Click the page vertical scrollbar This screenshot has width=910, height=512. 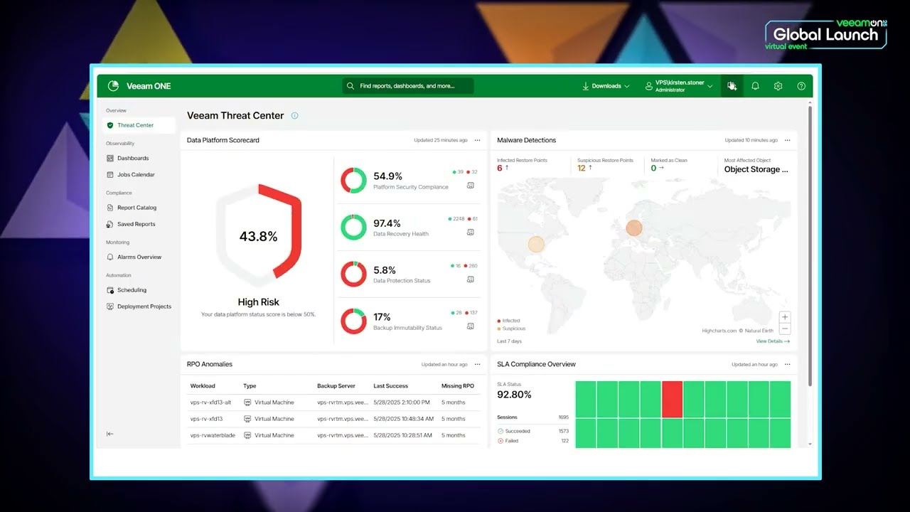(x=810, y=246)
